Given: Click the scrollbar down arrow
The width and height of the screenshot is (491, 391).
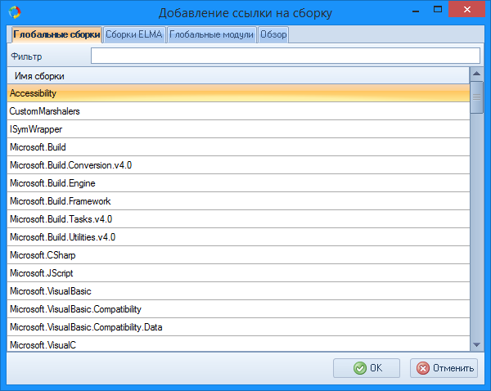Looking at the screenshot, I should [x=476, y=345].
